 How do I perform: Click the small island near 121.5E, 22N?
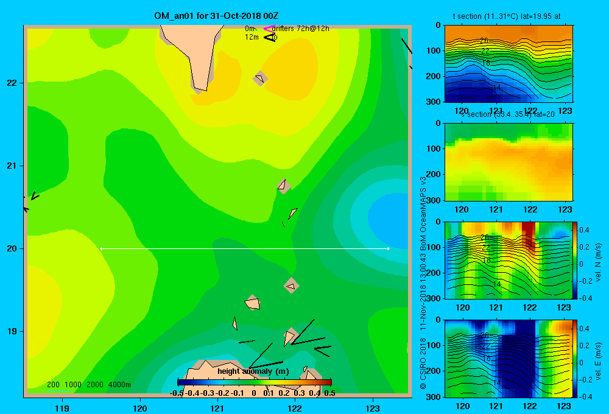coord(260,79)
